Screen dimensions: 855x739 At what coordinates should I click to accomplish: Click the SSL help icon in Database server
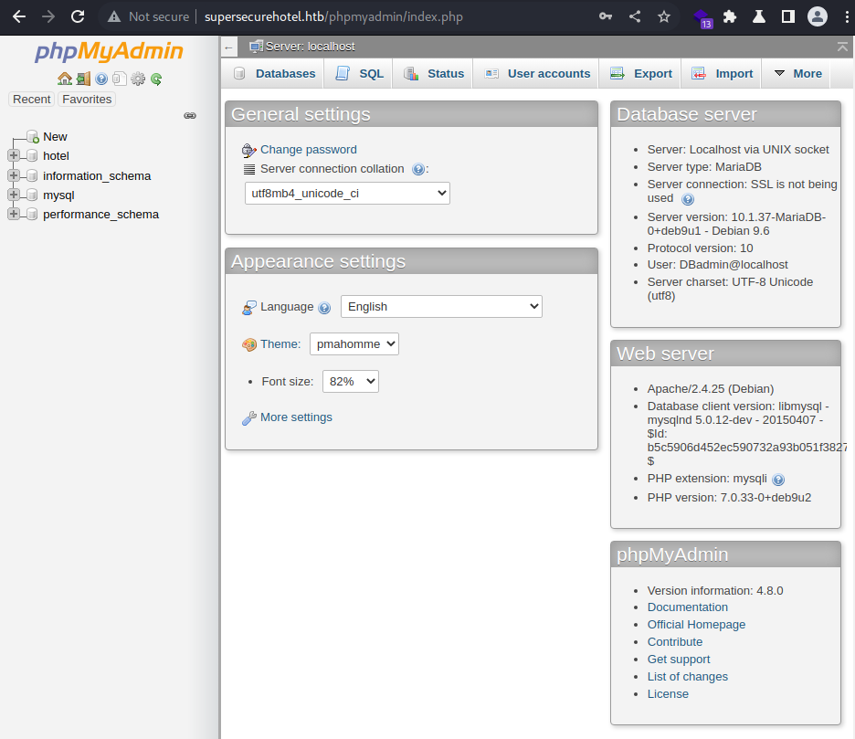(x=688, y=199)
